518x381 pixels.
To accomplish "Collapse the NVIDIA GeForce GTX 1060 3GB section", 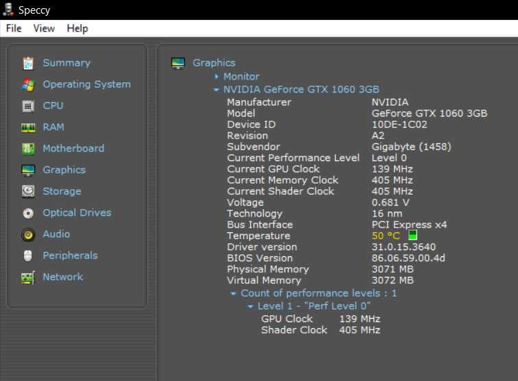I will [x=216, y=90].
